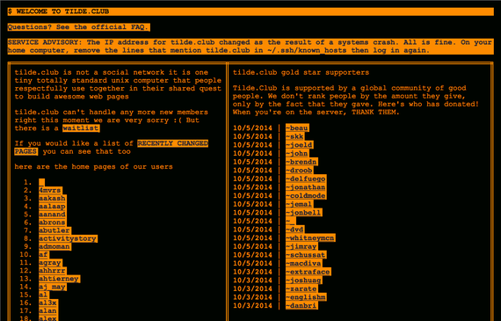The image size is (501, 321).
Task: Click supporter ~beau's link
Action: pyautogui.click(x=297, y=128)
